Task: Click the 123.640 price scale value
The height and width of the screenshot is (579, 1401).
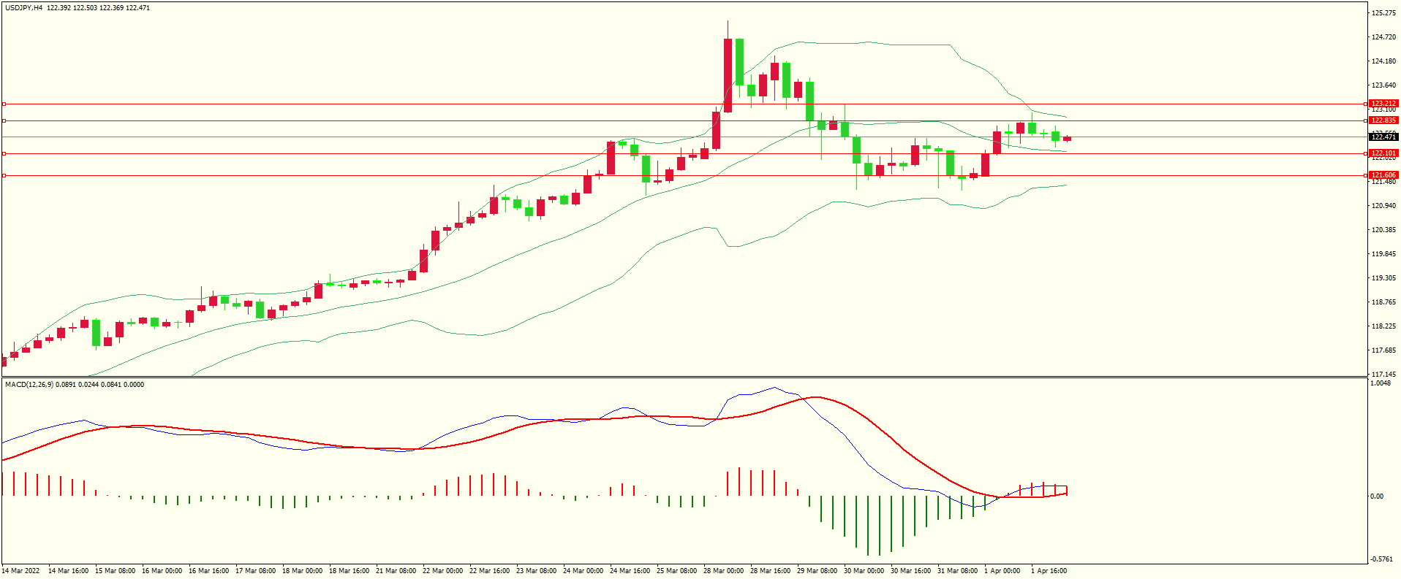Action: coord(1383,85)
